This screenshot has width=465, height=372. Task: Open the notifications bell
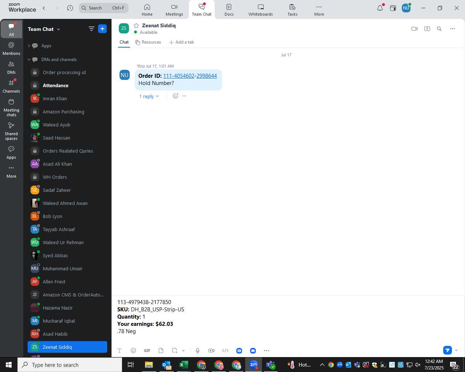380,8
